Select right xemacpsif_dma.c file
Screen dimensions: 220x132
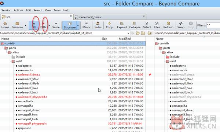(x=183, y=110)
